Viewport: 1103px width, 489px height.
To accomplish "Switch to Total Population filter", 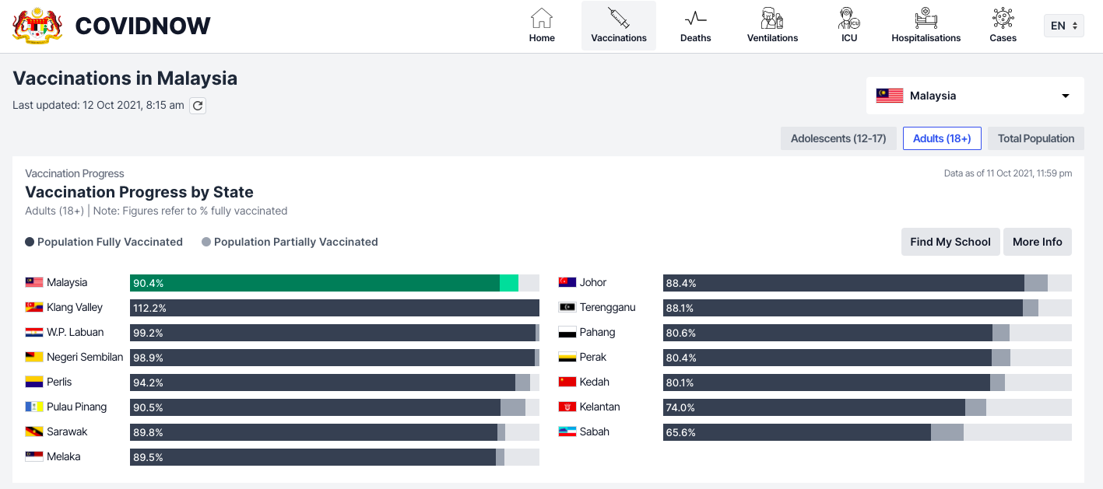I will (x=1036, y=138).
